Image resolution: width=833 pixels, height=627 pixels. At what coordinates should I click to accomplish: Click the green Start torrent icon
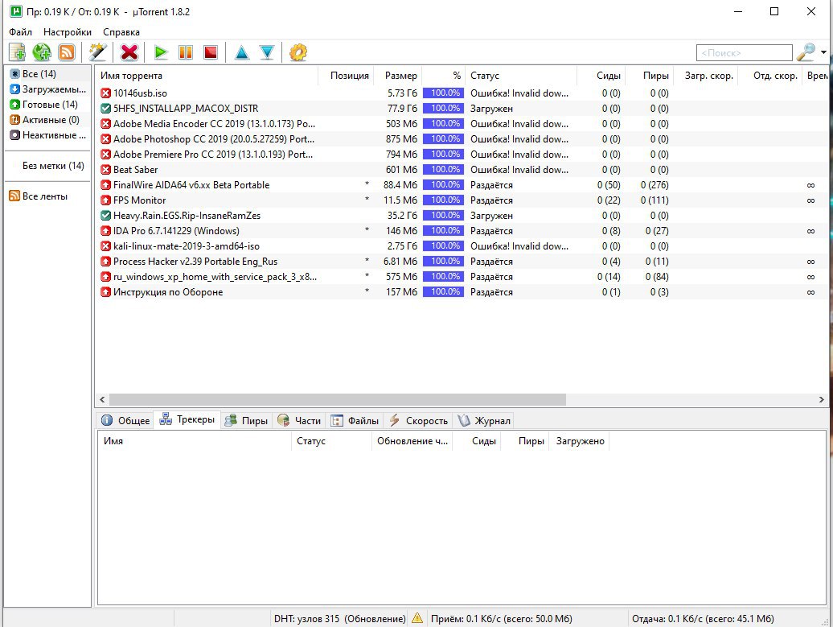[x=161, y=52]
